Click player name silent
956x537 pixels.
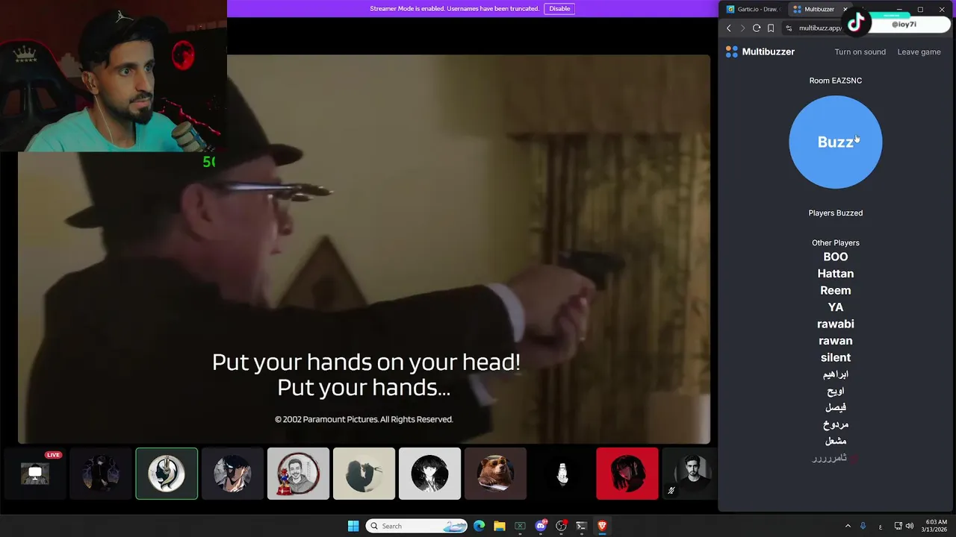(x=835, y=357)
